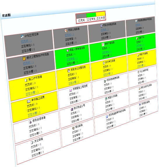Click the 项目配套工程进度 icon

click(71, 90)
